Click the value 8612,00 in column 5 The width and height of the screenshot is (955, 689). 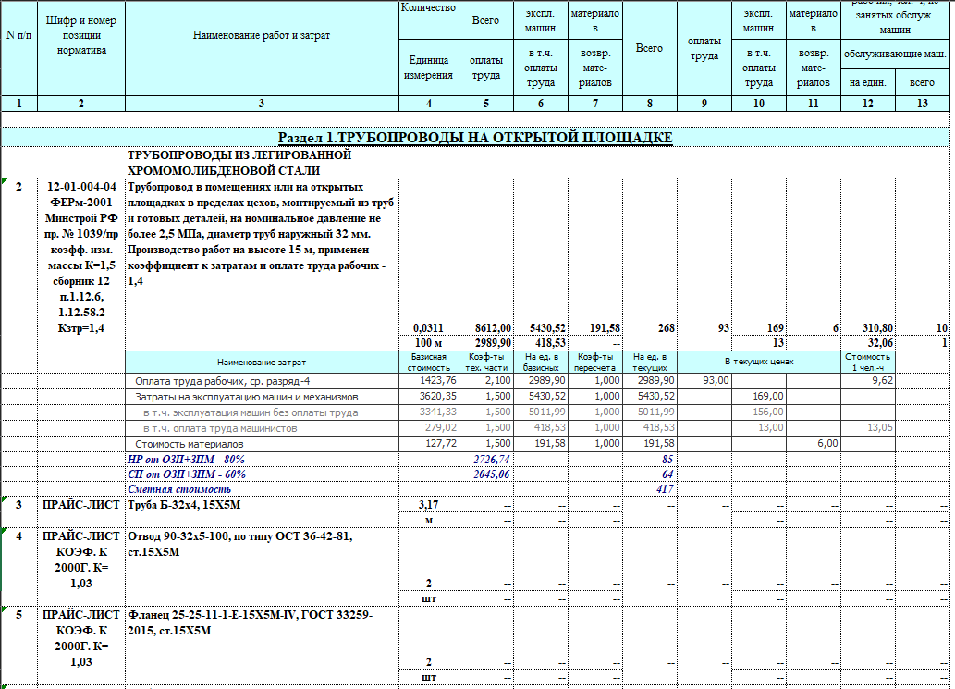(493, 327)
